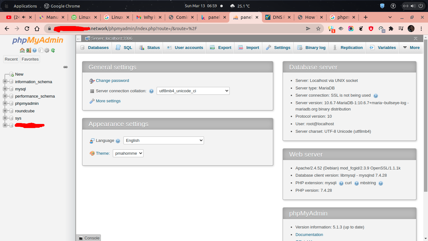Switch to the Status tab
The height and width of the screenshot is (241, 428).
[149, 48]
